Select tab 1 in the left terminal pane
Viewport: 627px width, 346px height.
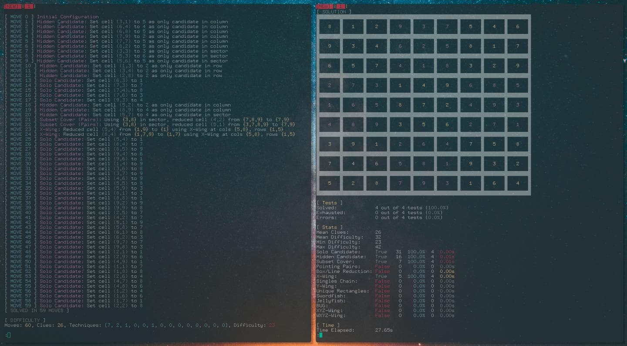pos(29,7)
